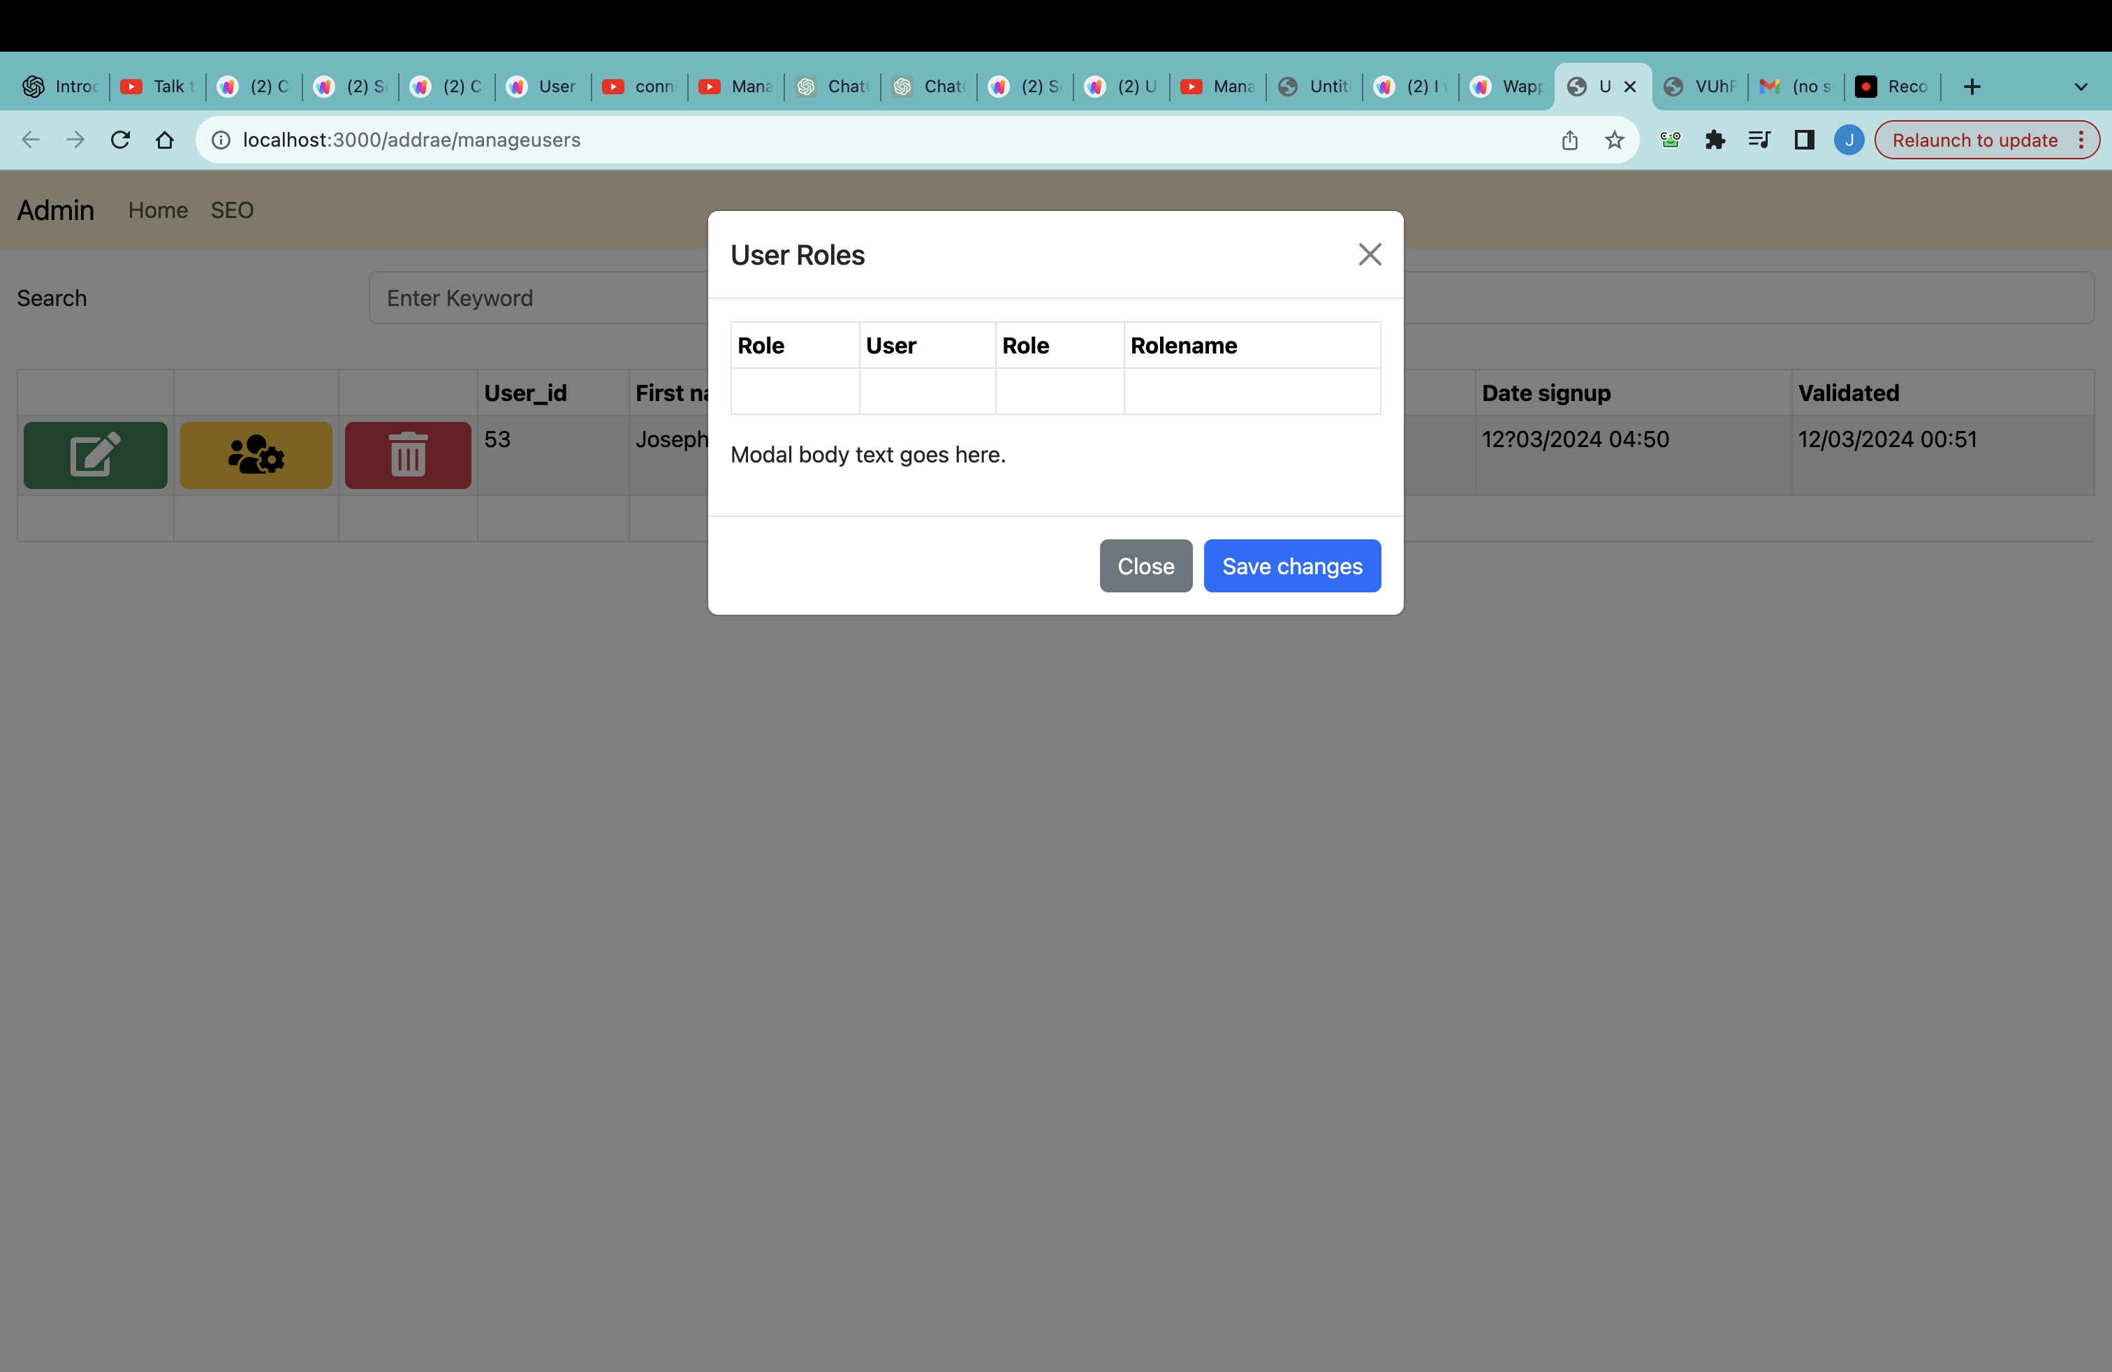
Task: Click the 12/03/2024 00:51 validated cell
Action: [1942, 454]
